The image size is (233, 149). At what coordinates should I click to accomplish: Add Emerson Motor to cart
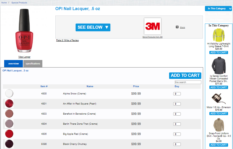tap(219, 114)
